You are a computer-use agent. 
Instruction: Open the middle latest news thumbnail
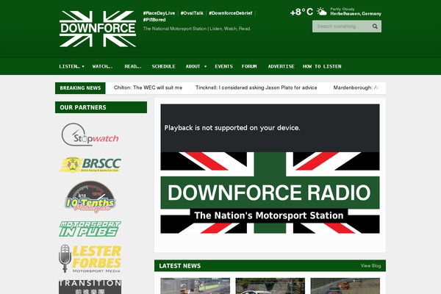pos(270,286)
